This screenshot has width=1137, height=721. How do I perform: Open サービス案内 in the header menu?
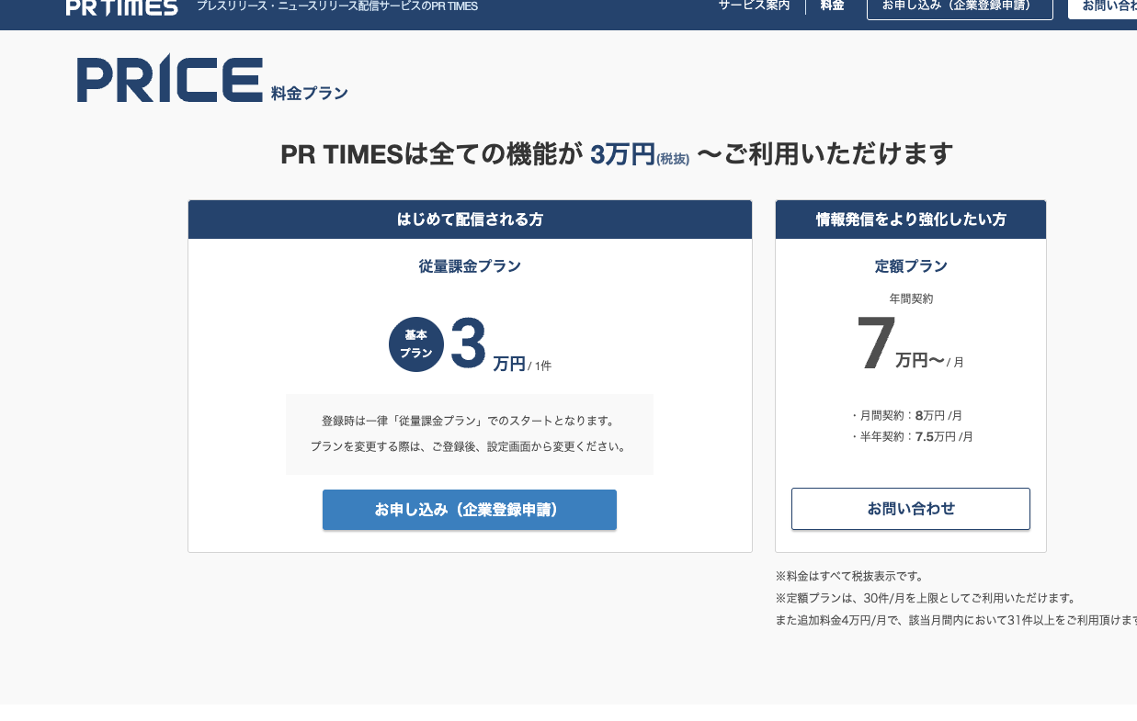tap(754, 6)
